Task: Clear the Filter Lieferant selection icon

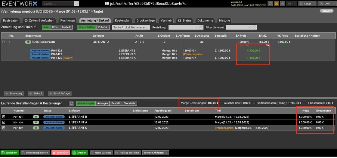Action: tap(254, 27)
